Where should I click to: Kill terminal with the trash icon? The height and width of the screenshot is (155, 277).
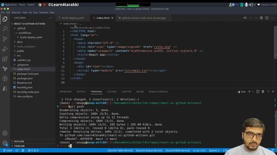coord(263,92)
